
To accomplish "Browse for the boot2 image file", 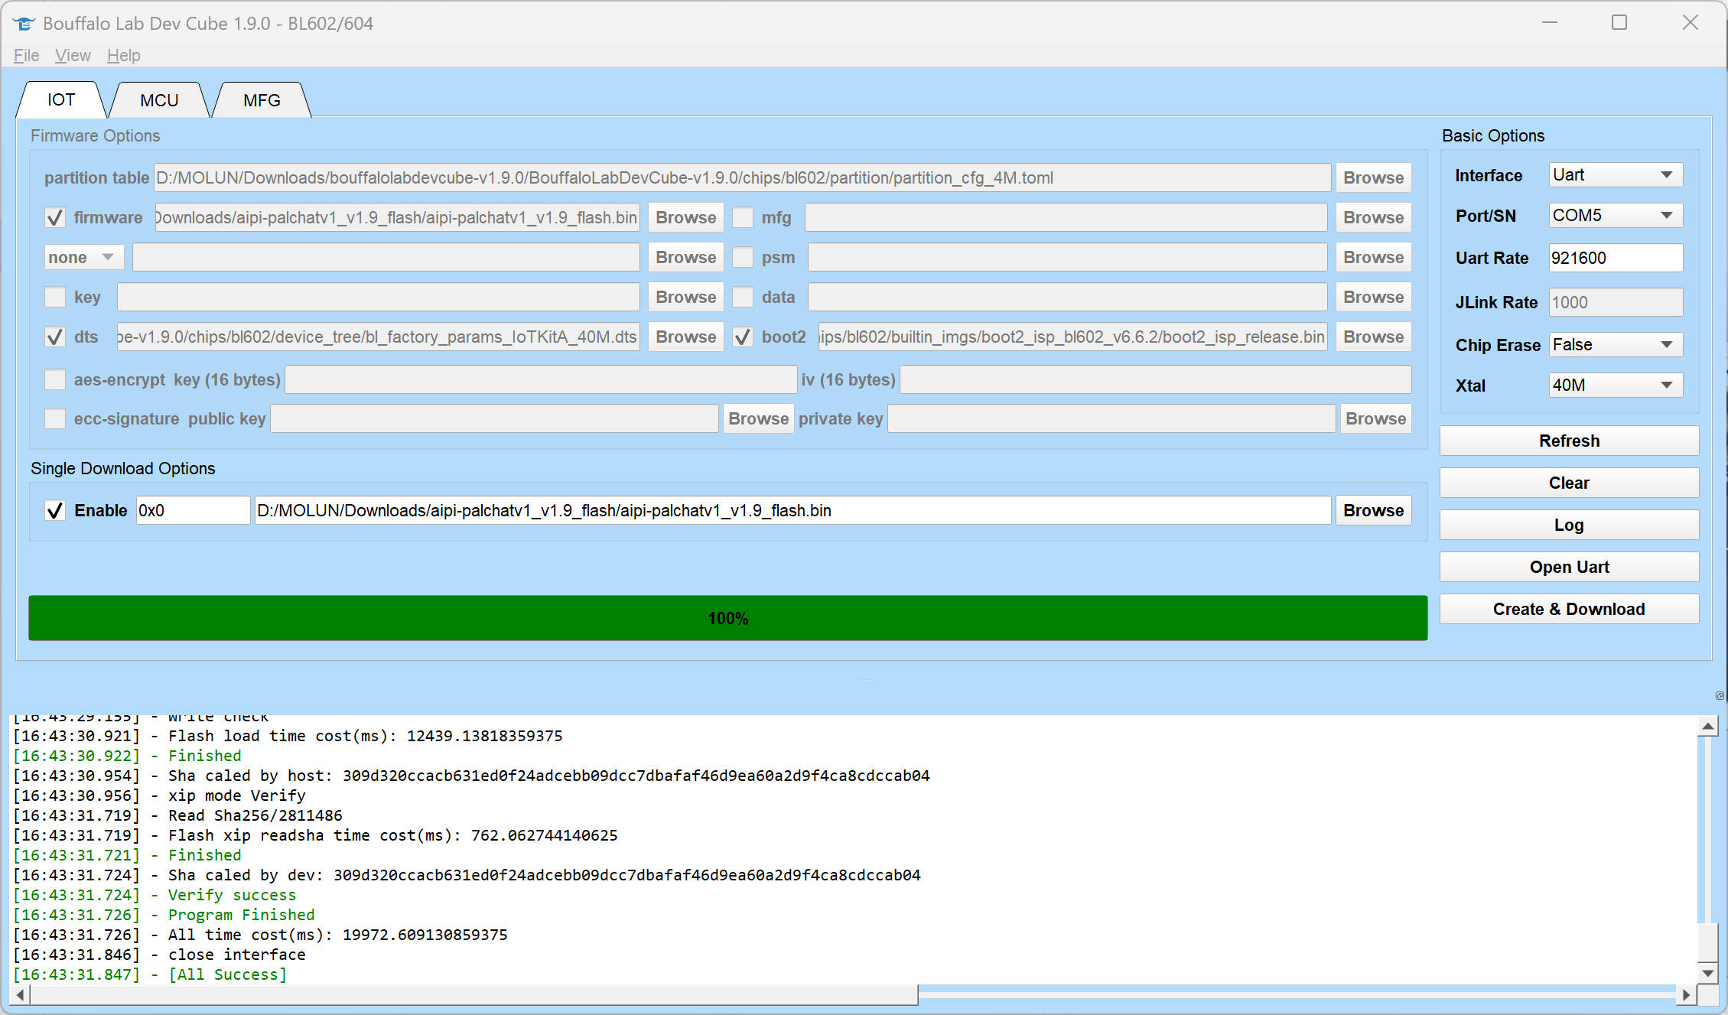I will click(x=1373, y=337).
